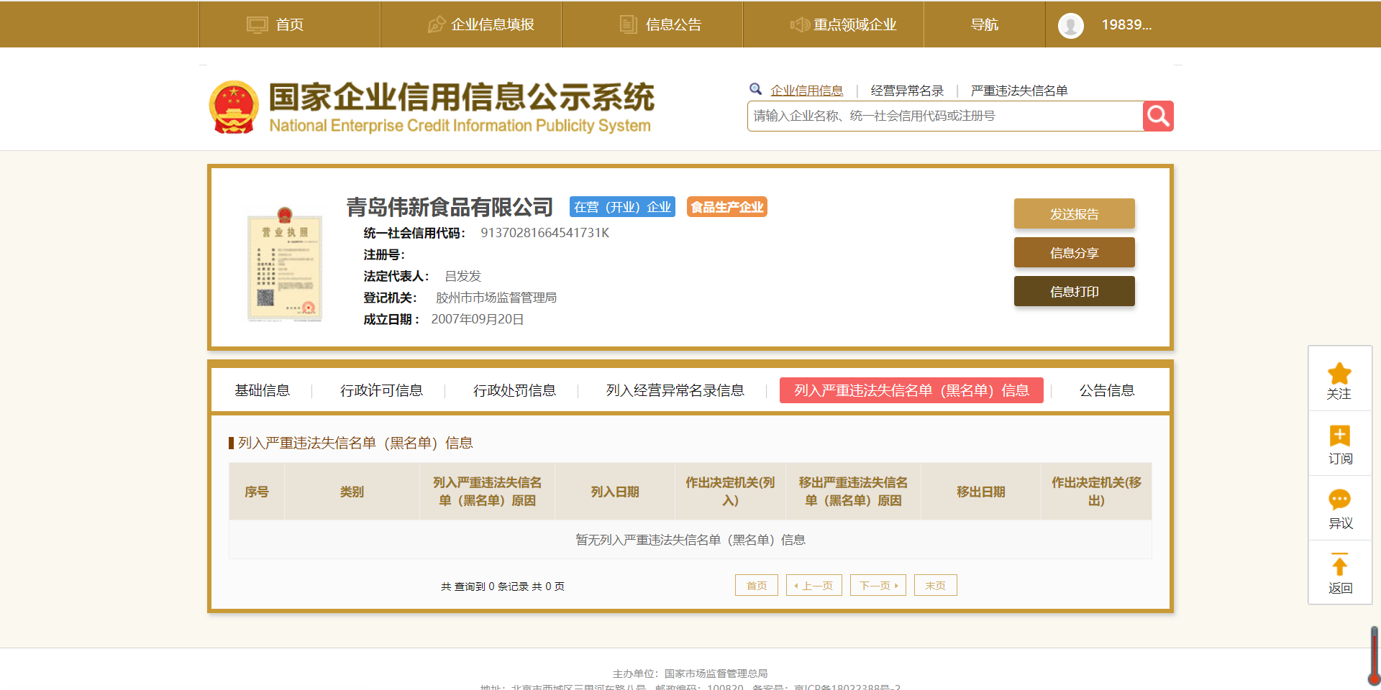Image resolution: width=1381 pixels, height=690 pixels.
Task: Click the 下一页 pagination button
Action: coord(878,585)
